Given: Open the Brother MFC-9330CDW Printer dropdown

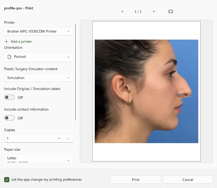Looking at the screenshot, I should 39,31.
